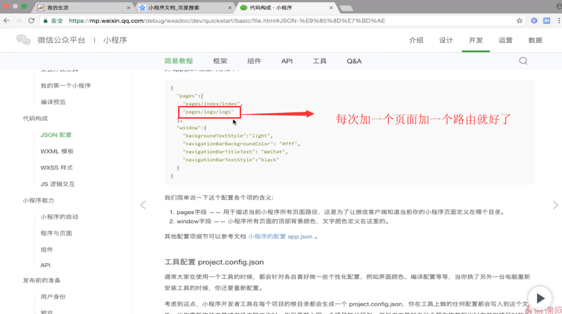Click the navigationBarTitleText code line
Viewport: 562px width, 314px height.
click(235, 152)
